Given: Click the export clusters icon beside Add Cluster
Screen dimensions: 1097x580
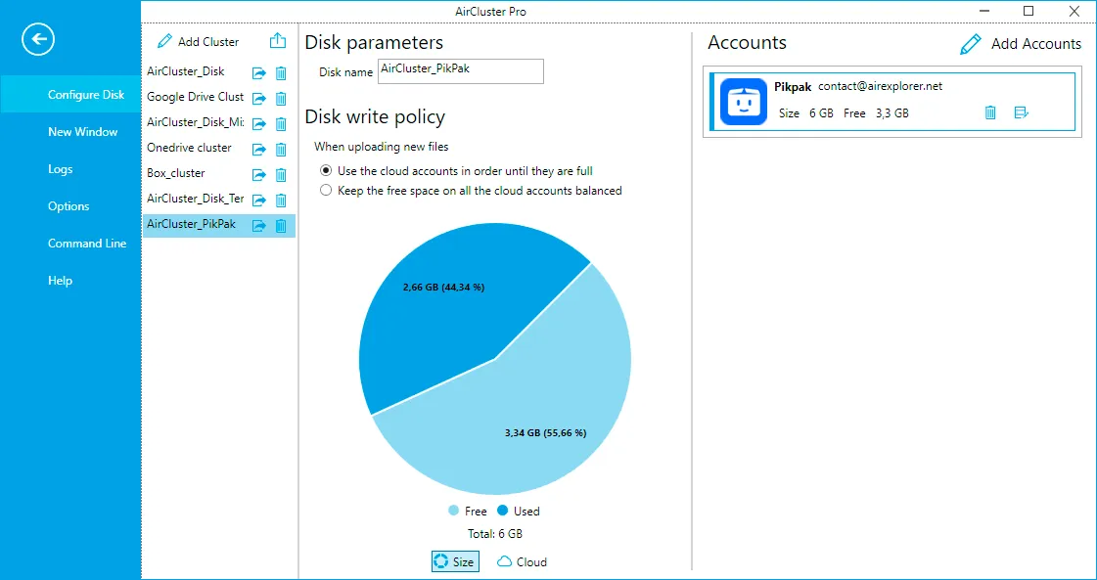Looking at the screenshot, I should [278, 40].
